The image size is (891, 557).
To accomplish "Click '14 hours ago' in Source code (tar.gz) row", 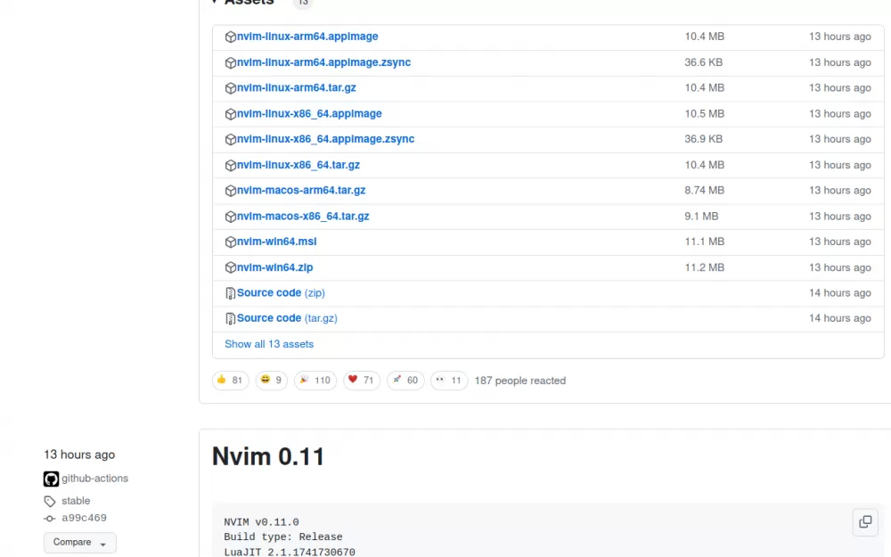I will pyautogui.click(x=840, y=318).
